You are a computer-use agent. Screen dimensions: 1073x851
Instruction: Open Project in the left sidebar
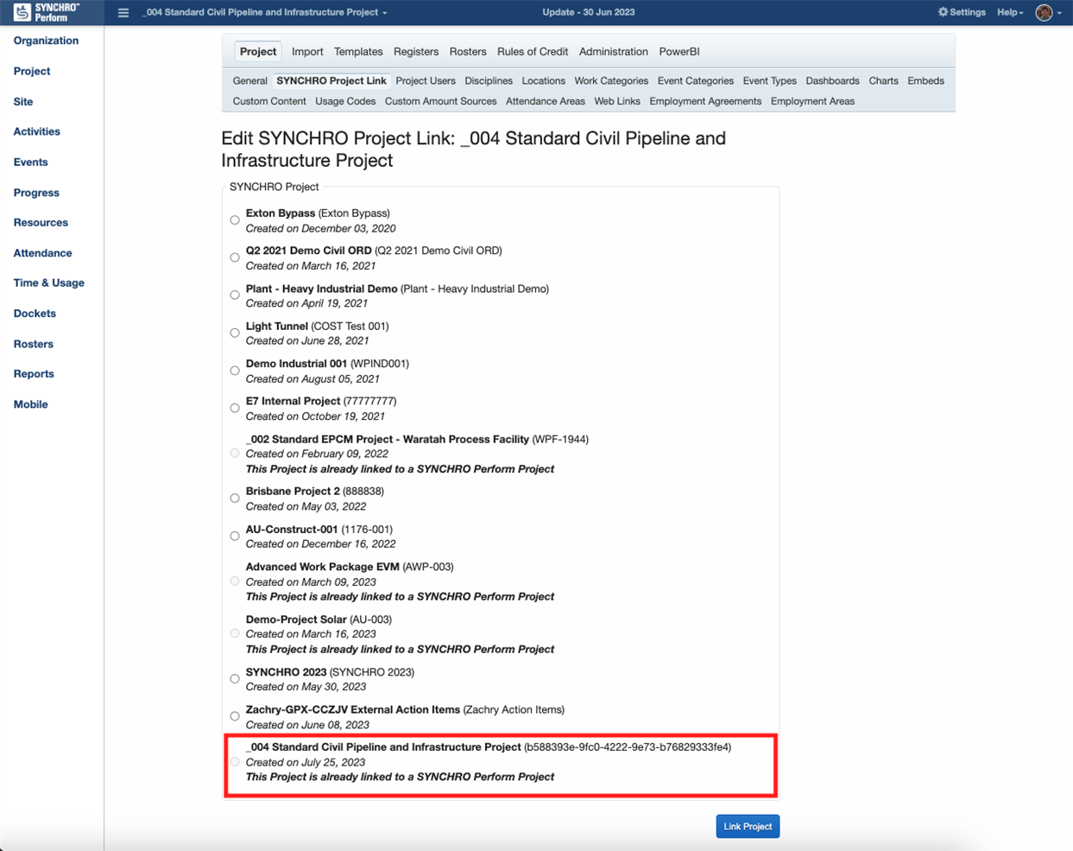(32, 72)
